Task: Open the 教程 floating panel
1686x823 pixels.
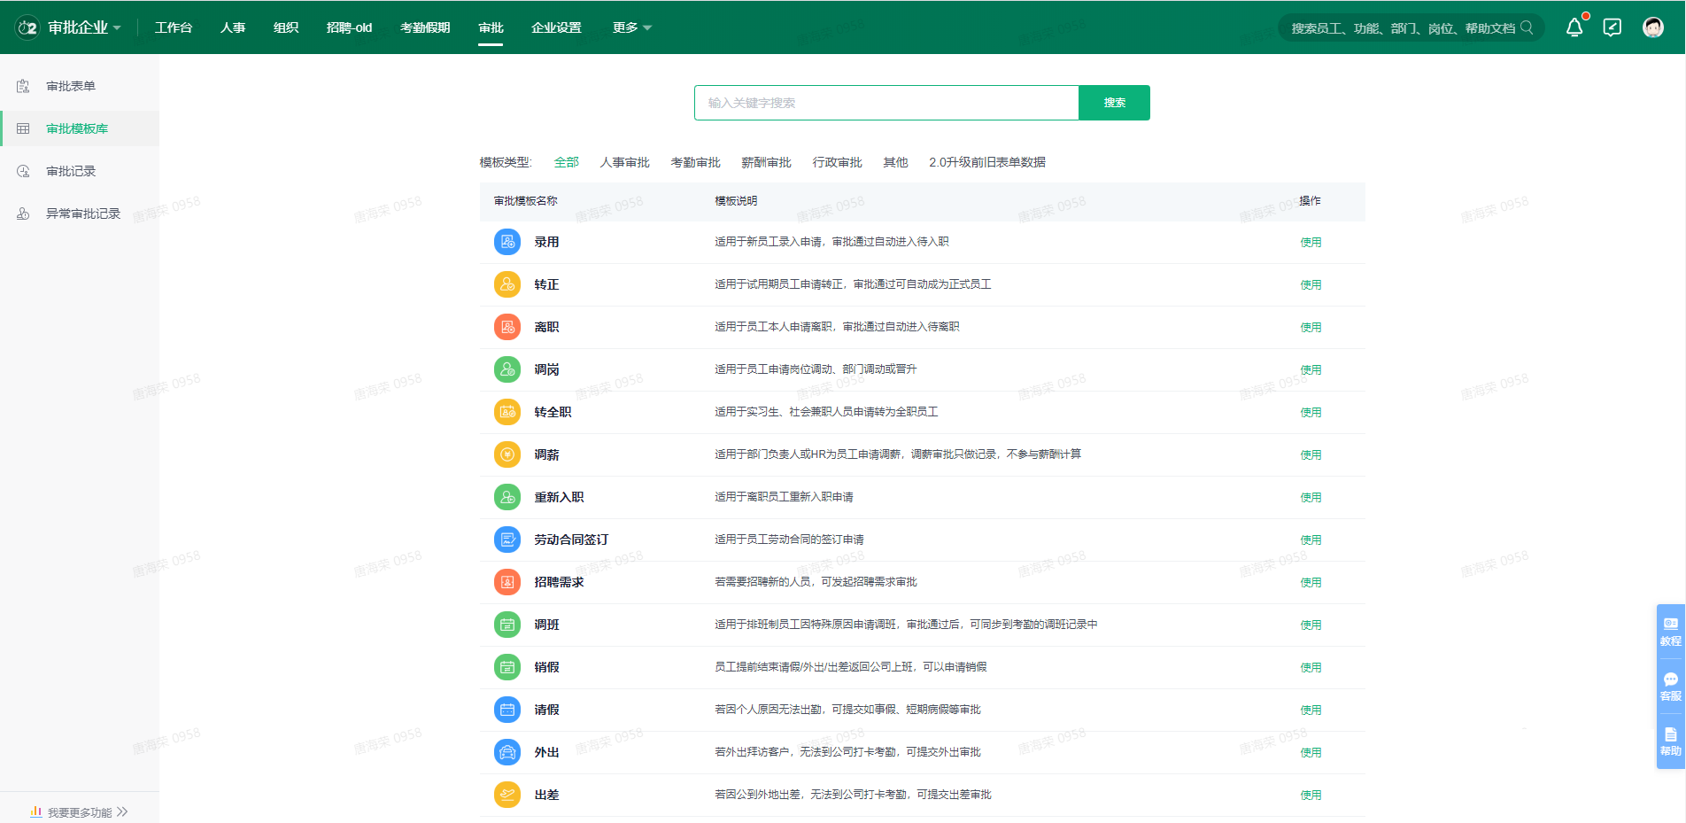Action: [x=1671, y=632]
